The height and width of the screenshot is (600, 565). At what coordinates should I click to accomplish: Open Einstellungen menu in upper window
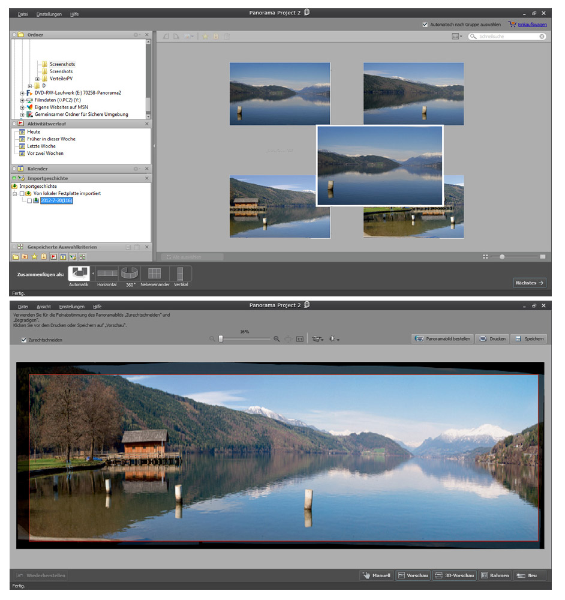49,14
